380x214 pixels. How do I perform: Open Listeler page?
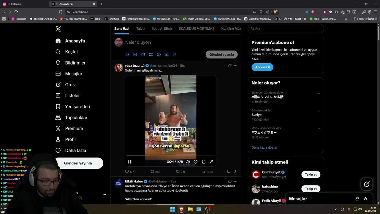click(x=67, y=96)
